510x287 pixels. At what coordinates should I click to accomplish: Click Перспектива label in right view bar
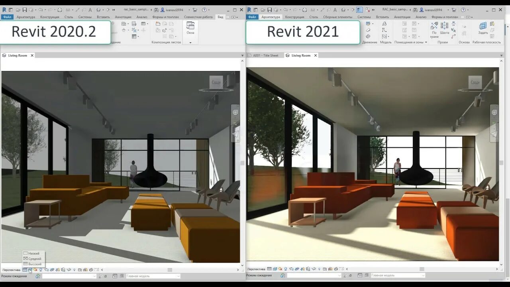[256, 269]
